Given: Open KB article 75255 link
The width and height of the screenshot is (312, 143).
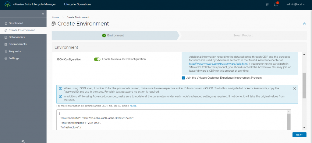Looking at the screenshot, I should point(133,106).
